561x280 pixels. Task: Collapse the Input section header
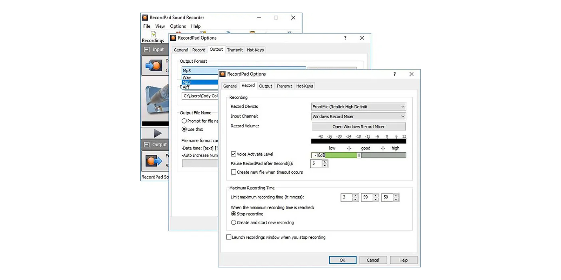pos(147,50)
